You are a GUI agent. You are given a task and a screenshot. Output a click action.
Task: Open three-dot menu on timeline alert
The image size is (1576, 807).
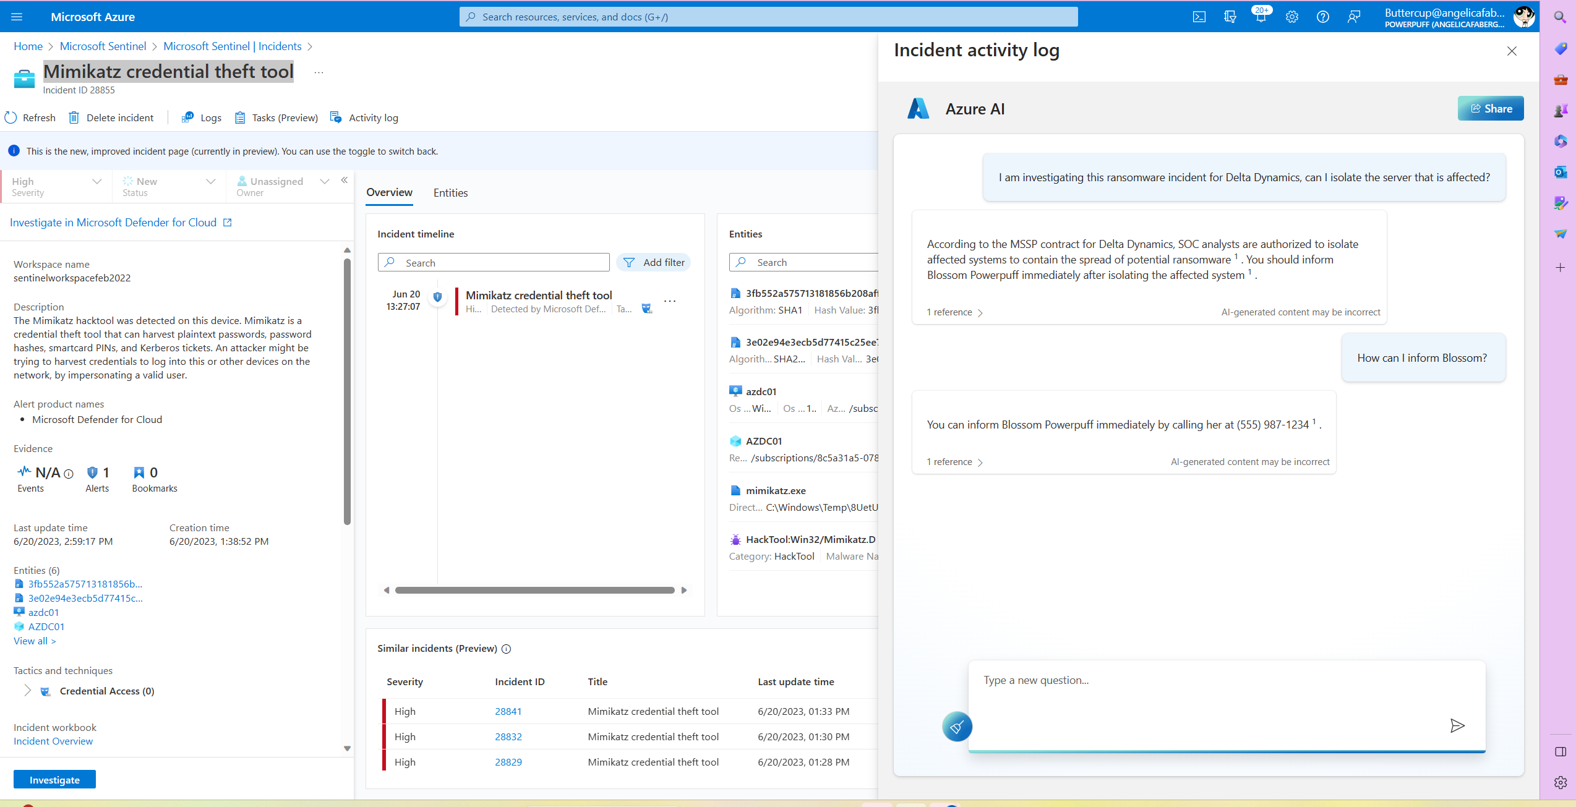coord(670,301)
